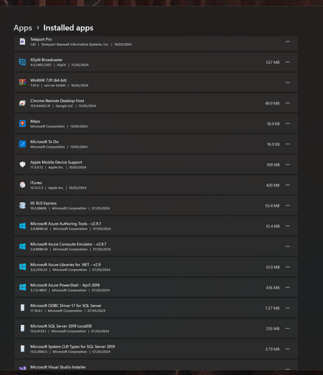Image resolution: width=323 pixels, height=375 pixels.
Task: Click the IIS 10.0 Express icon
Action: pos(22,205)
